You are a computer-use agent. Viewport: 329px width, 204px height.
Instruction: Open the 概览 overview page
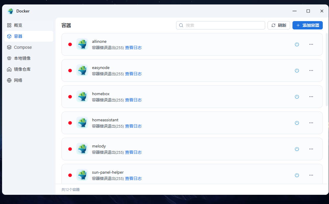coord(29,25)
